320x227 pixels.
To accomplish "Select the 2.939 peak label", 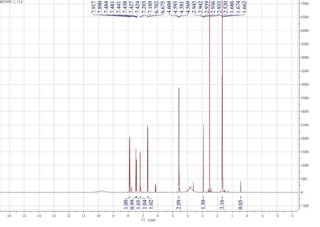I will pyautogui.click(x=207, y=7).
